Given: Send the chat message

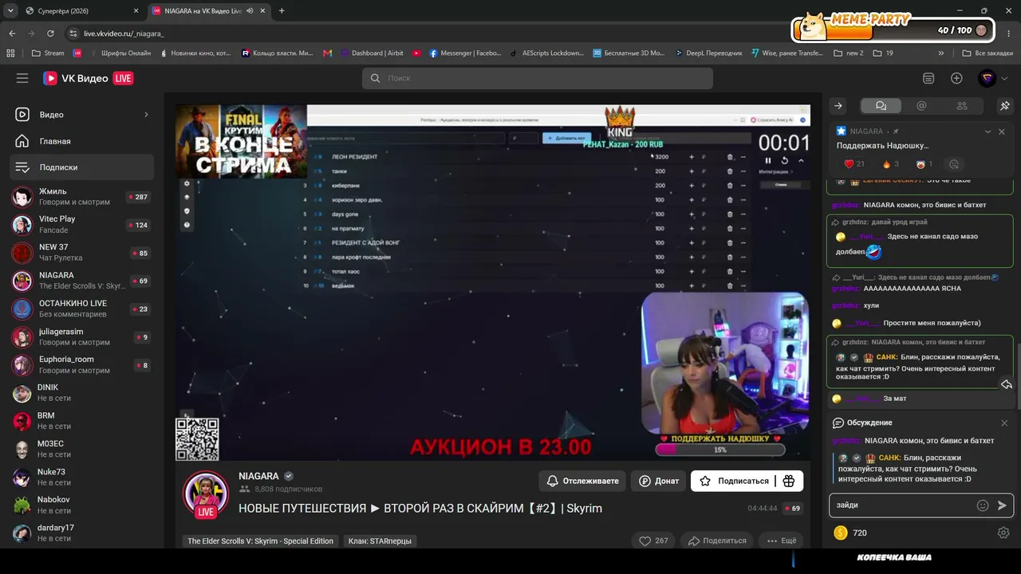Looking at the screenshot, I should click(x=1002, y=505).
